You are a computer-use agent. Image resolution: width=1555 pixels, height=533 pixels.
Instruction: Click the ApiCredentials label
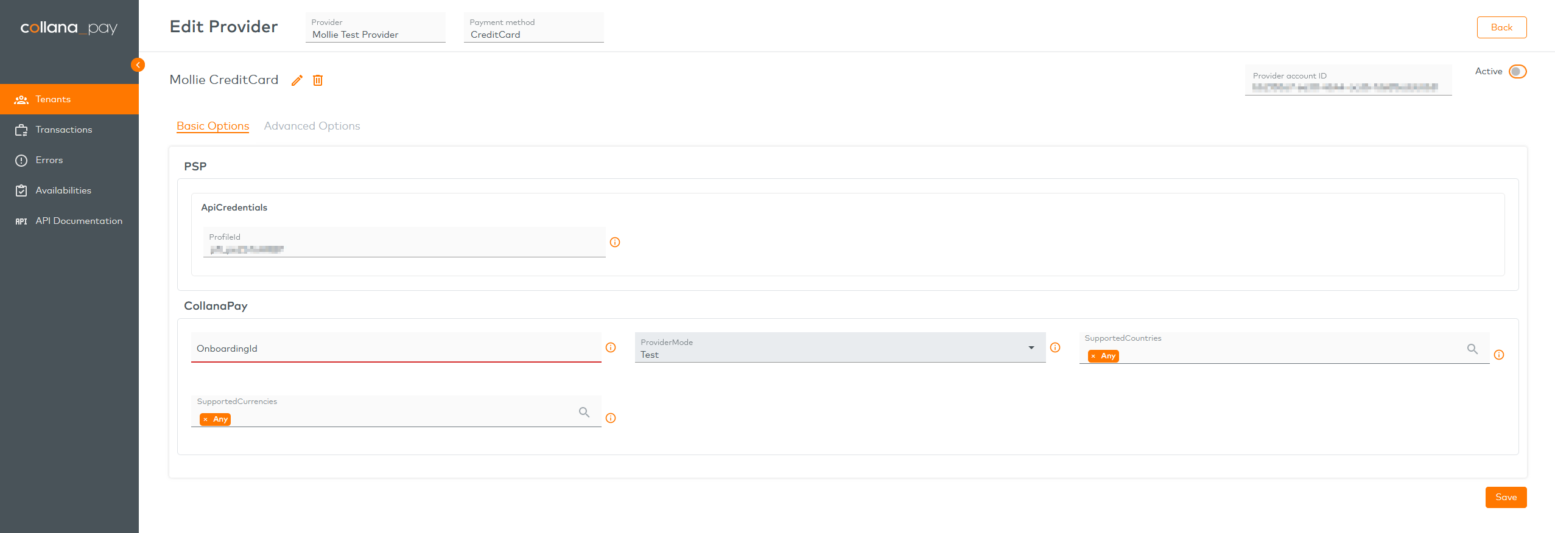[234, 207]
